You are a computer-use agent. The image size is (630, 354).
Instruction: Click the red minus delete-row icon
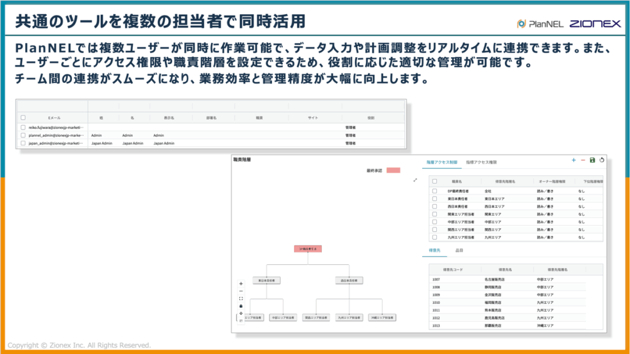583,160
